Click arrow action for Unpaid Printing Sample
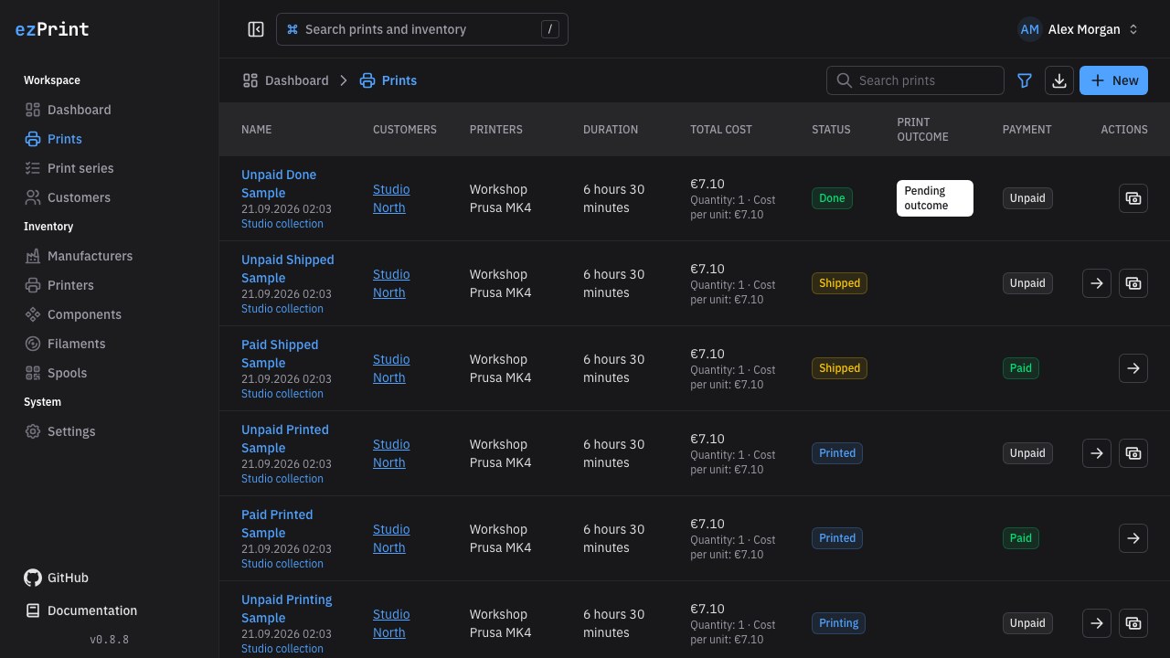Screen dimensions: 1170x658 pyautogui.click(x=1097, y=623)
